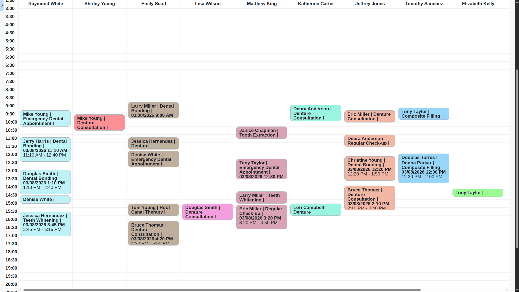519x292 pixels.
Task: Open Janice Chapman Tooth Extraction appointment
Action: [x=261, y=132]
